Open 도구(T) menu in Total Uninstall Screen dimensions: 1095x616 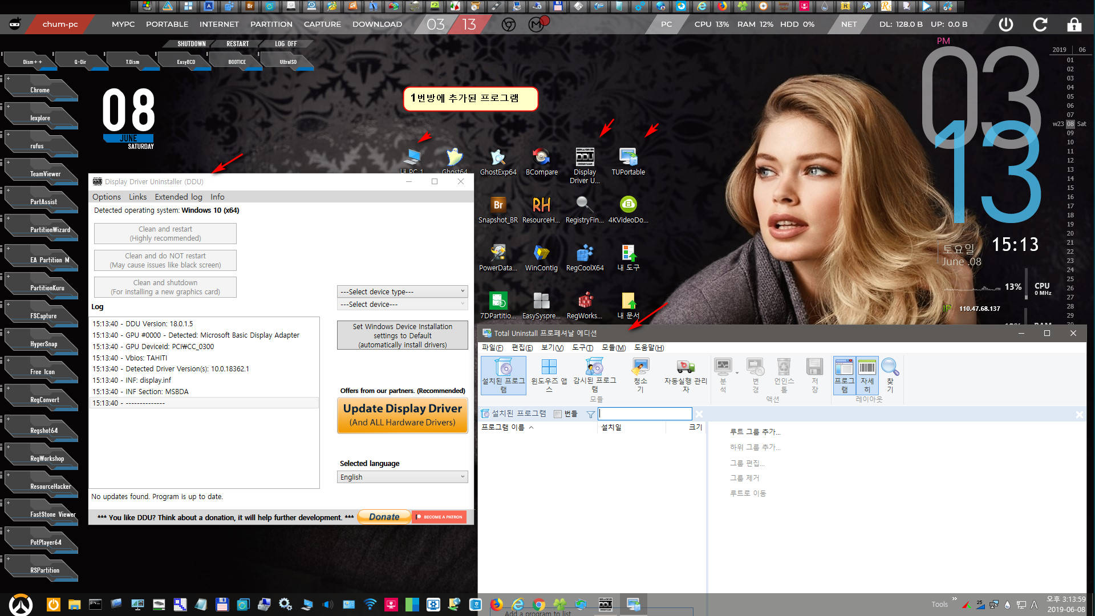point(582,347)
